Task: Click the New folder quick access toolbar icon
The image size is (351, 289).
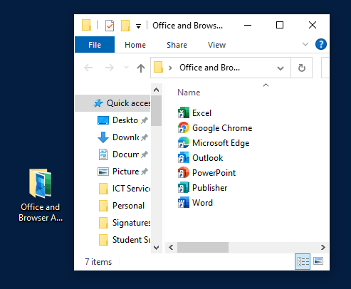Action: [125, 26]
